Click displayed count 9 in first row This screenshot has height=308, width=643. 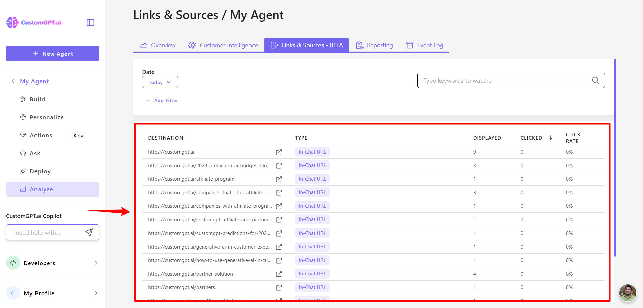coord(475,152)
